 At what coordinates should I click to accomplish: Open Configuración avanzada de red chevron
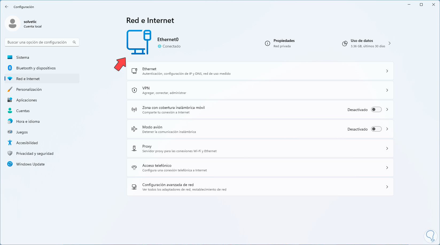(387, 187)
